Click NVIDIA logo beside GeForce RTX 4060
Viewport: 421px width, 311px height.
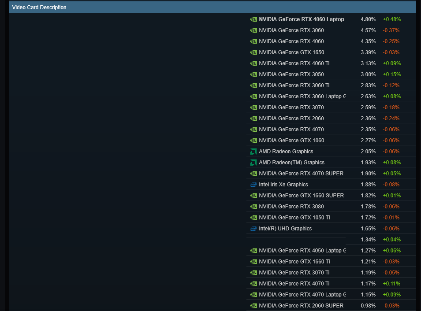coord(253,41)
